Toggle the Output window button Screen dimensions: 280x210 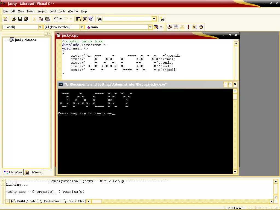click(85, 19)
